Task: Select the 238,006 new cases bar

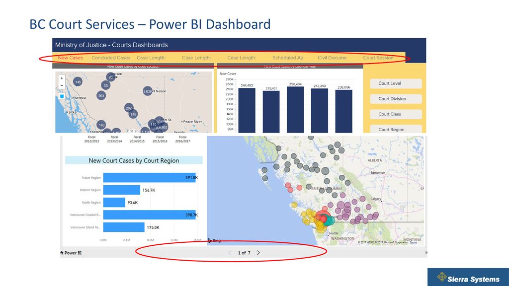Action: coord(344,111)
